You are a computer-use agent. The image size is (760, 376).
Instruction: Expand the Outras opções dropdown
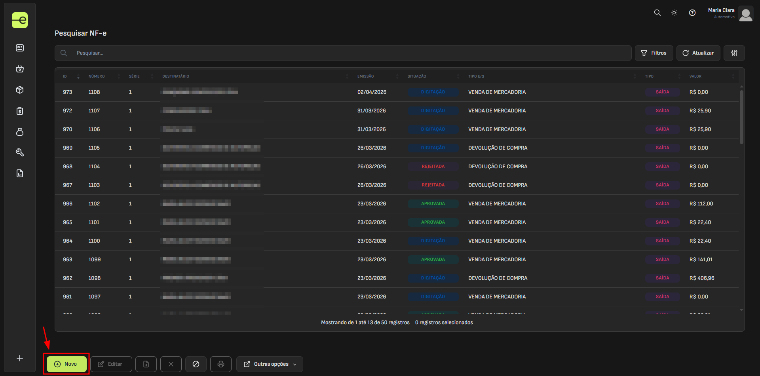(x=270, y=364)
